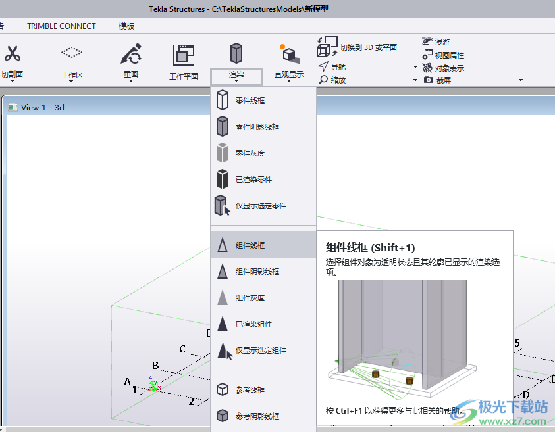The width and height of the screenshot is (555, 432).
Task: Click the View 1 - 3d title bar
Action: pyautogui.click(x=106, y=107)
